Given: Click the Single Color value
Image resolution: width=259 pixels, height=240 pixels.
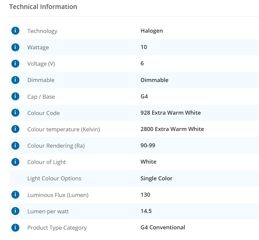Looking at the screenshot, I should [156, 178].
